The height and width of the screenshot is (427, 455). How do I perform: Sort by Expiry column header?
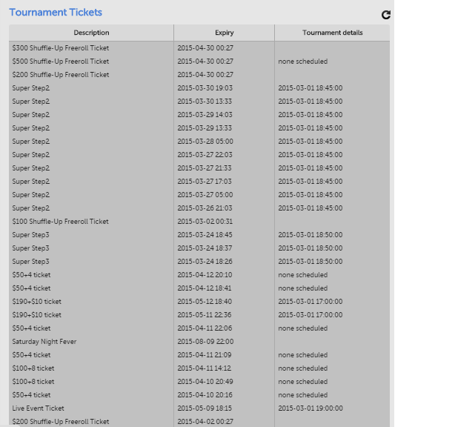tap(225, 33)
